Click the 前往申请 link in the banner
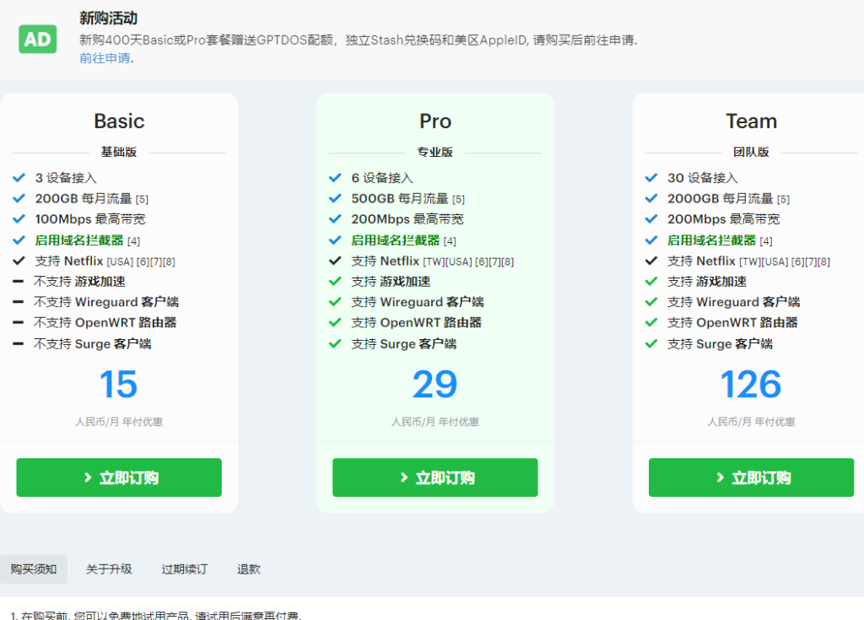 [x=105, y=58]
